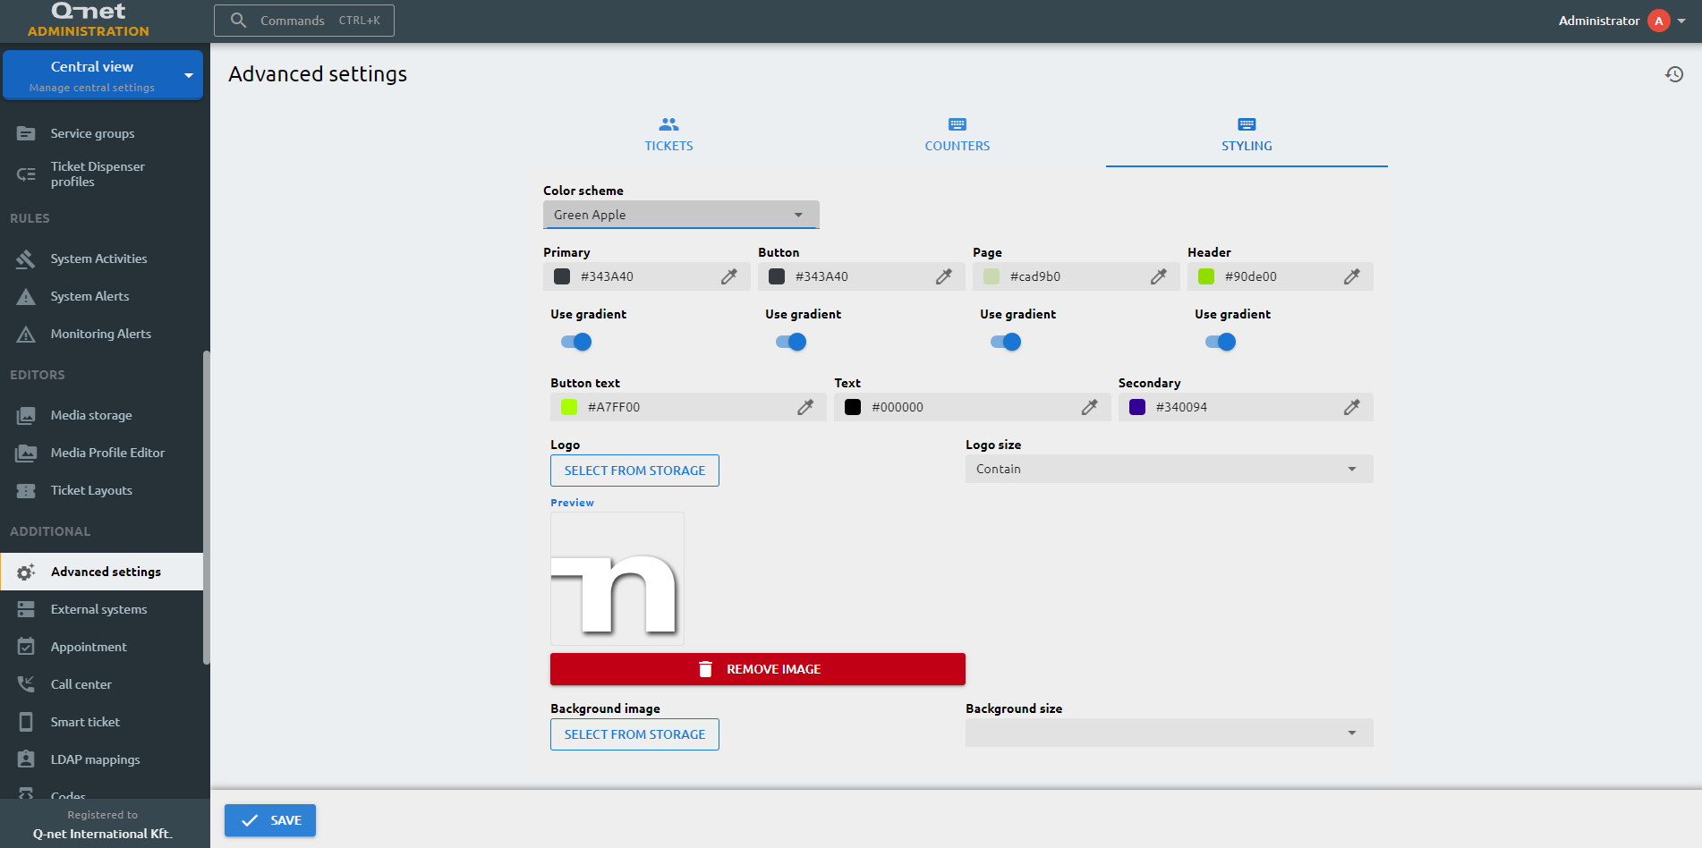Click the Secondary color swatch #340094

pos(1137,407)
